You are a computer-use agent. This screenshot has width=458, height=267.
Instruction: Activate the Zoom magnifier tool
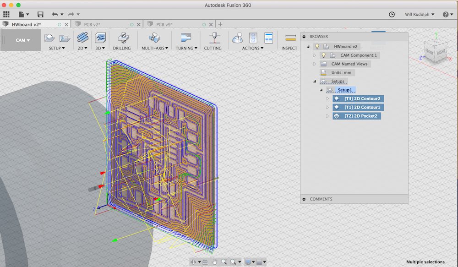point(224,262)
